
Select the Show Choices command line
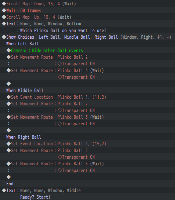click(87, 37)
